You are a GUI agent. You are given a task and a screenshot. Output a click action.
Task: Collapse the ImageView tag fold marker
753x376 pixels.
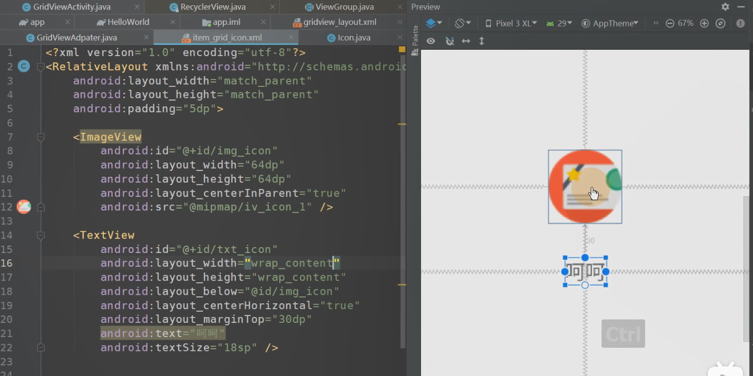coord(41,137)
